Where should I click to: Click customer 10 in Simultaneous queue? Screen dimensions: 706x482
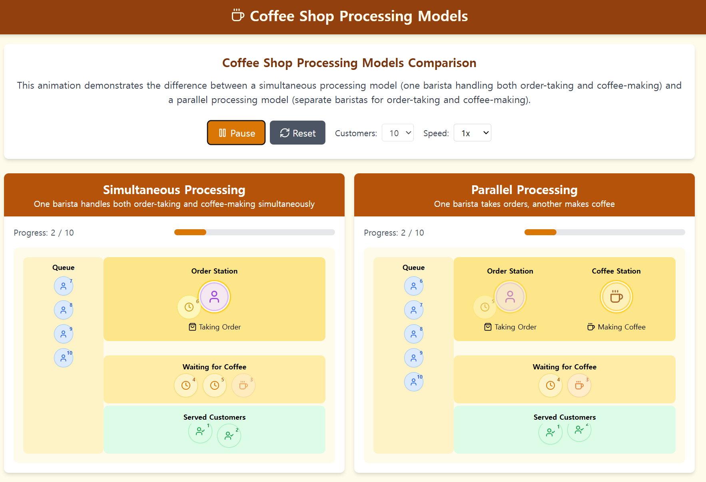click(x=64, y=358)
